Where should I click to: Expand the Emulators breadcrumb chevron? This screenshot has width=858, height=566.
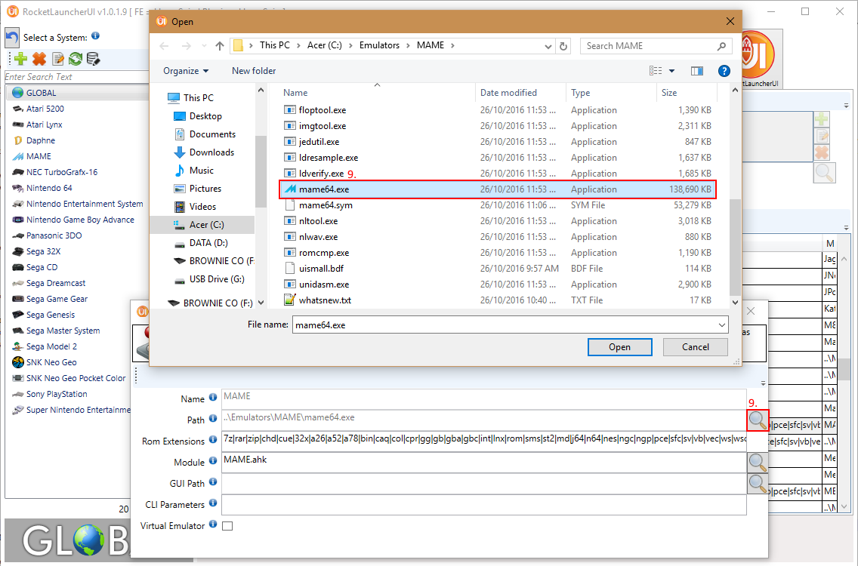coord(408,45)
